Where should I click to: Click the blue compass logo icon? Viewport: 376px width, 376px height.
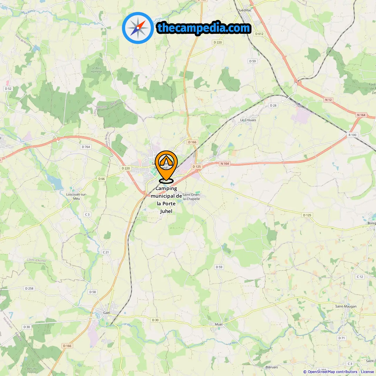[x=138, y=28]
